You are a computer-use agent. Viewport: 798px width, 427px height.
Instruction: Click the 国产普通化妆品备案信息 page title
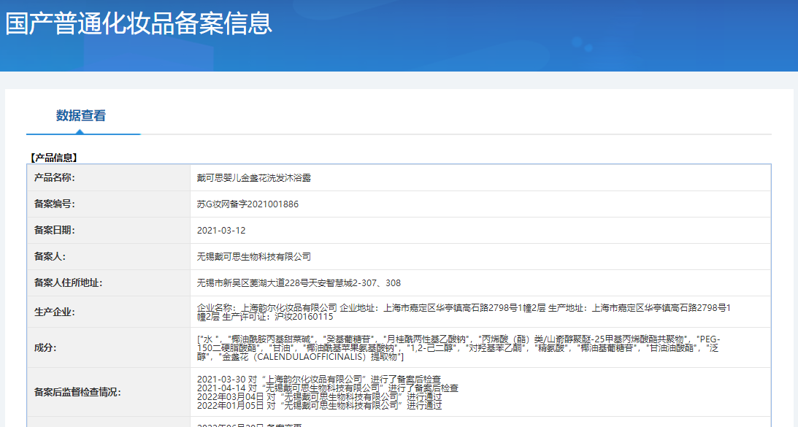pos(139,23)
